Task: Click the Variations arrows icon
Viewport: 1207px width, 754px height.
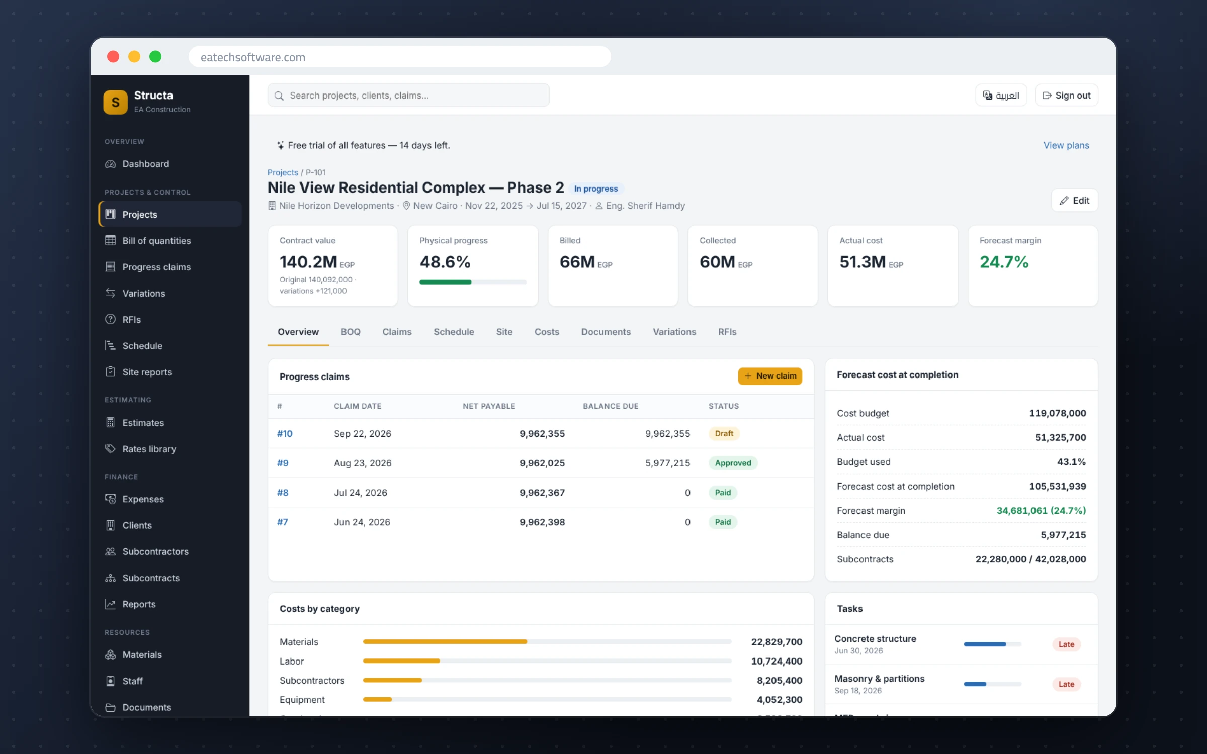Action: [110, 293]
